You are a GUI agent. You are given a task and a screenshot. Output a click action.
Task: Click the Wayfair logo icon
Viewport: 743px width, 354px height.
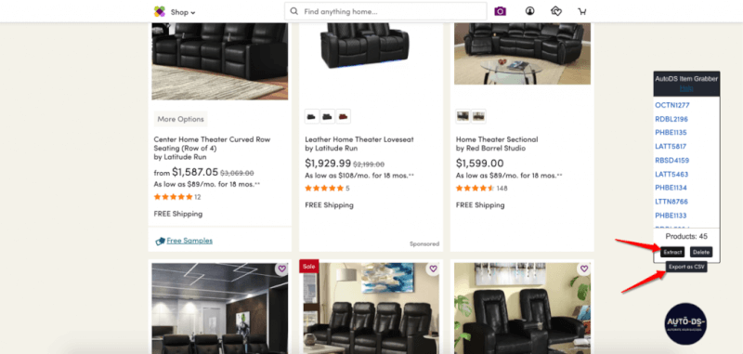[x=160, y=11]
